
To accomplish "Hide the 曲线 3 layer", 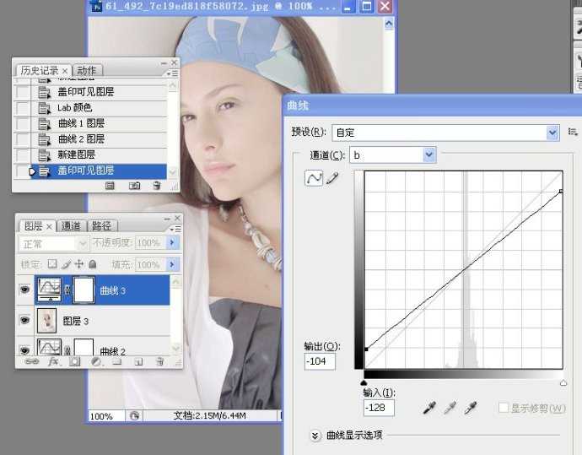I will 24,290.
